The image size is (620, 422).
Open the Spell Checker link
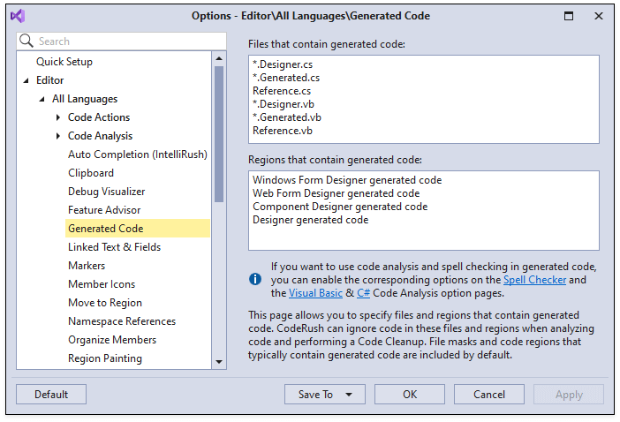click(x=533, y=280)
